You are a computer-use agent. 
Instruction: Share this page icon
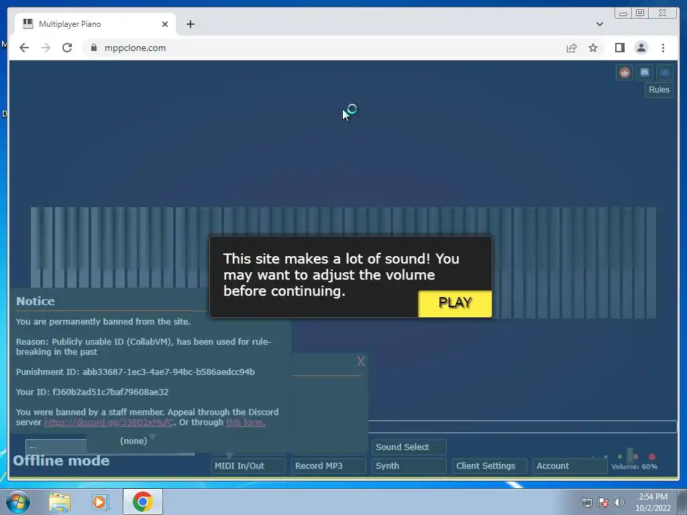click(572, 48)
